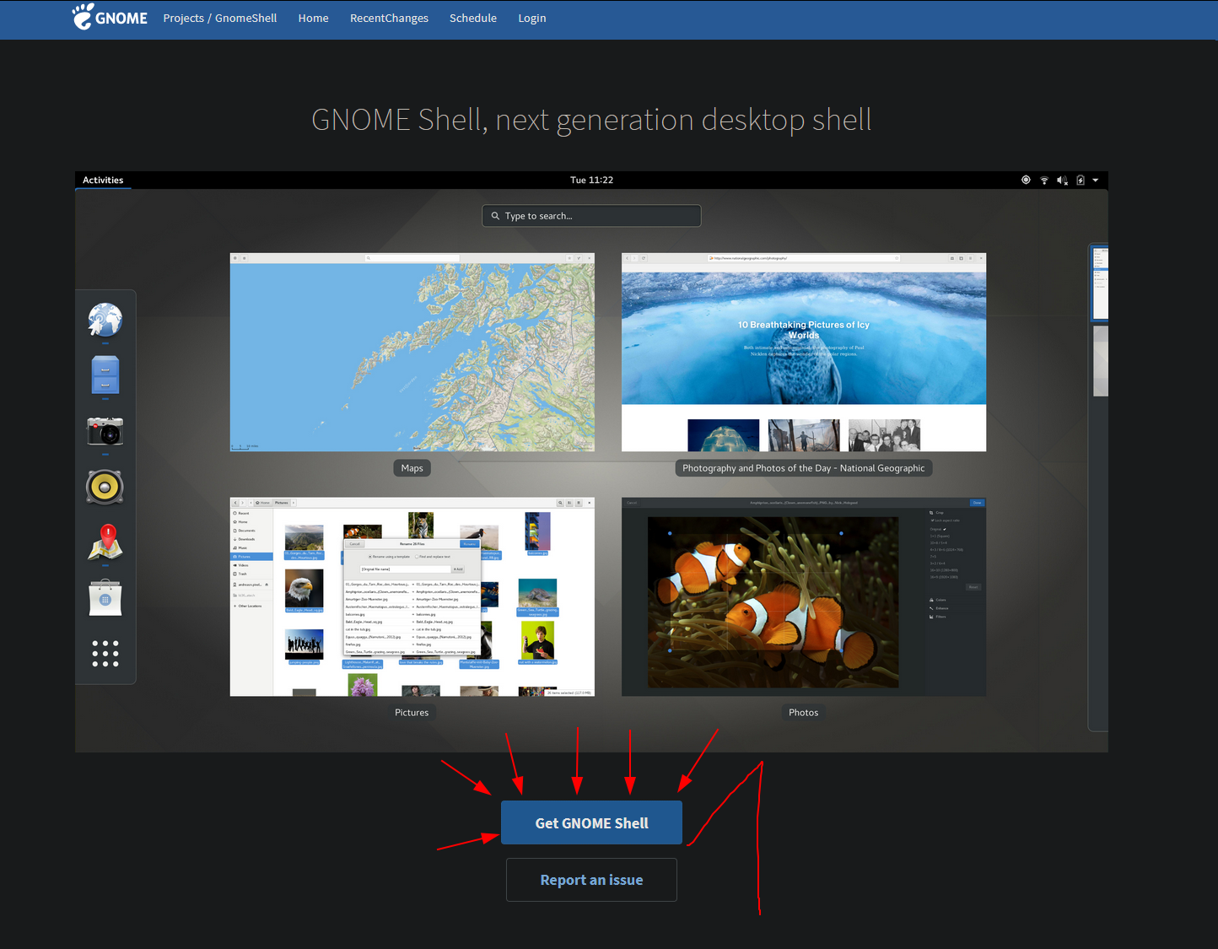Show applications grid icon in dash
1218x949 pixels.
coord(105,653)
